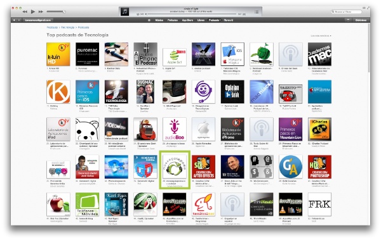Open the TEDTalks Tecnología artwork
The height and width of the screenshot is (240, 381).
(116, 92)
